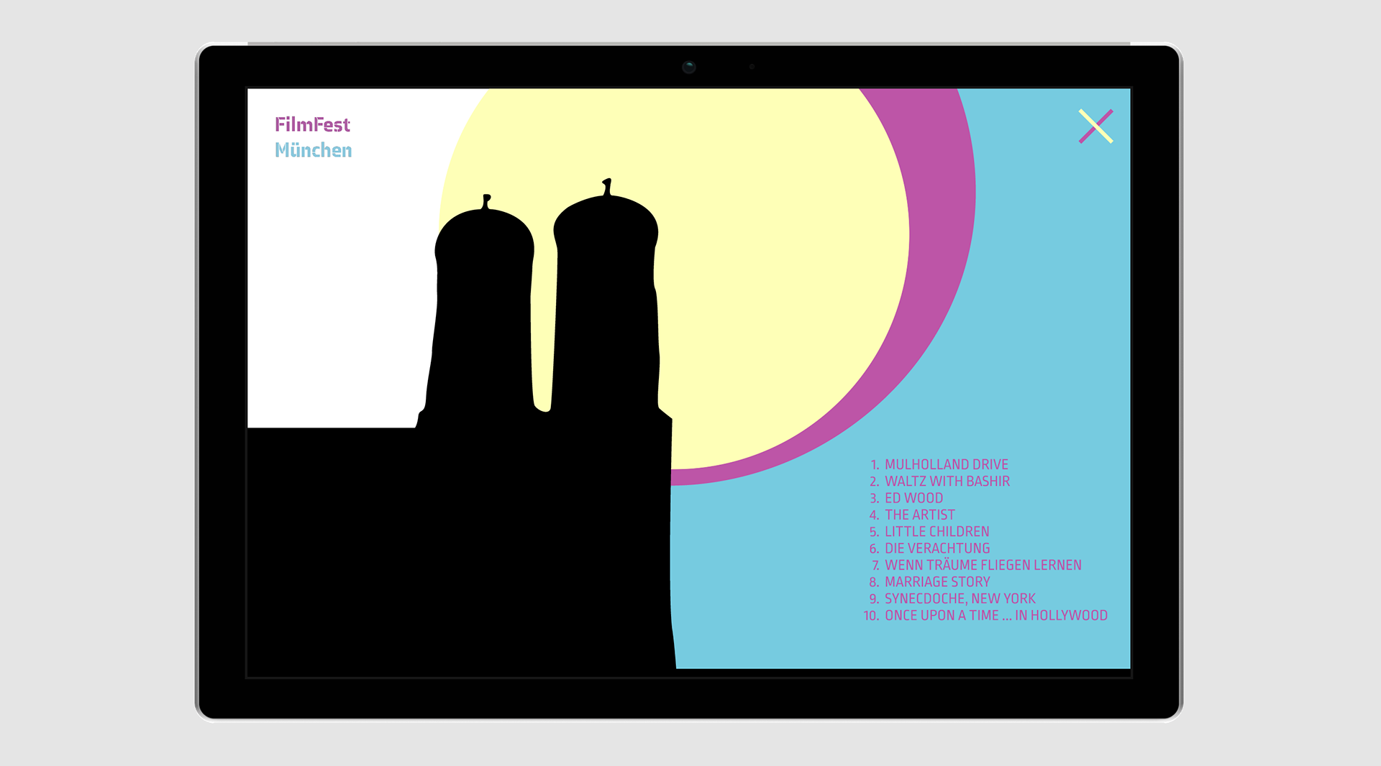Open Synecdoche, New York entry
Screen dimensions: 1381x766
pos(960,599)
